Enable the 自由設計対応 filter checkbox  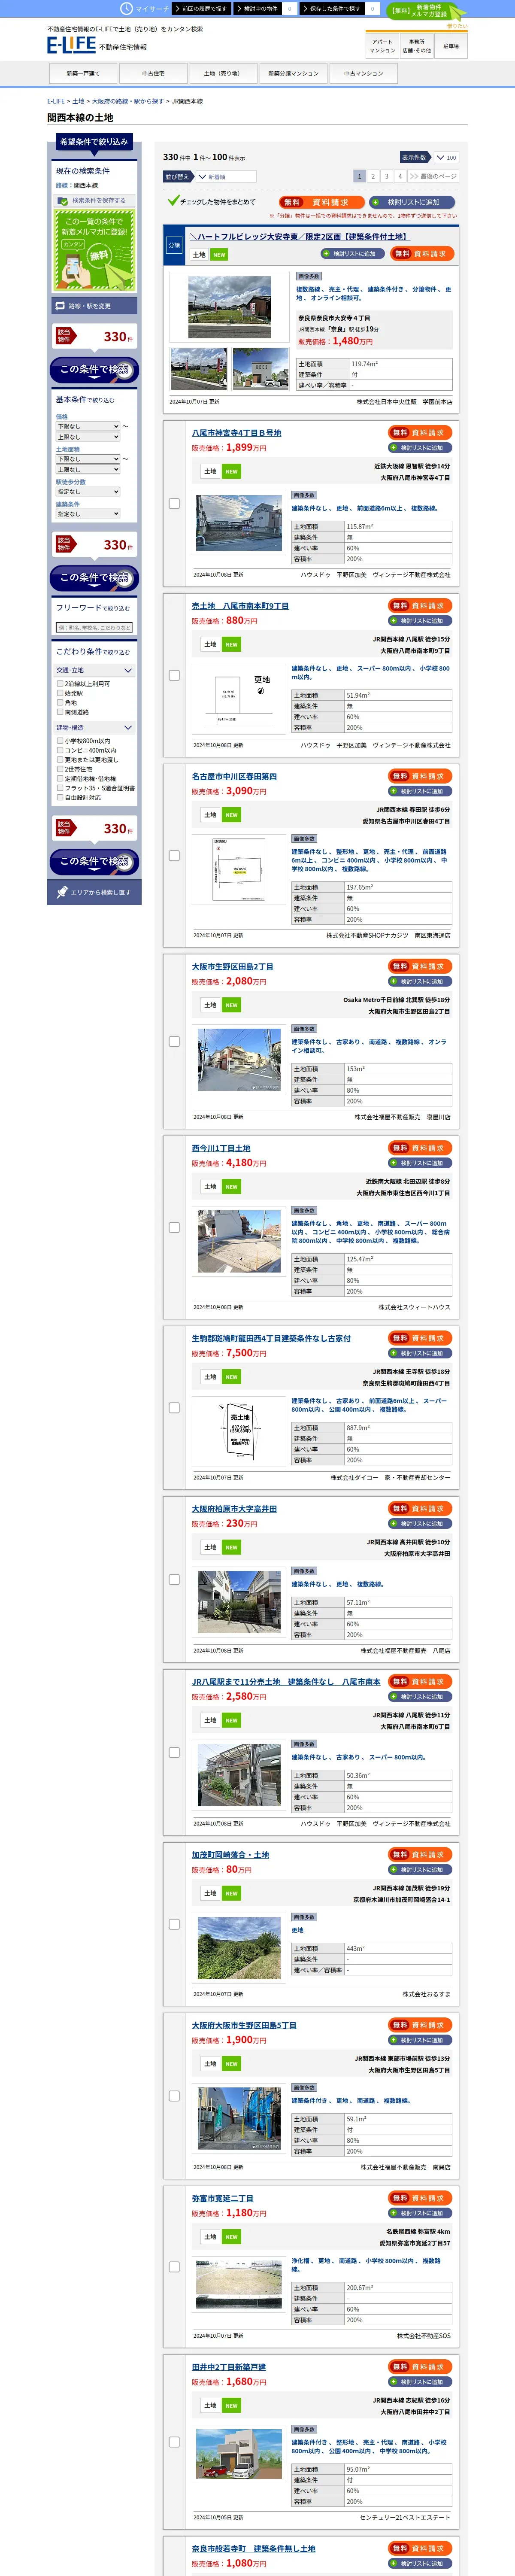pyautogui.click(x=60, y=798)
